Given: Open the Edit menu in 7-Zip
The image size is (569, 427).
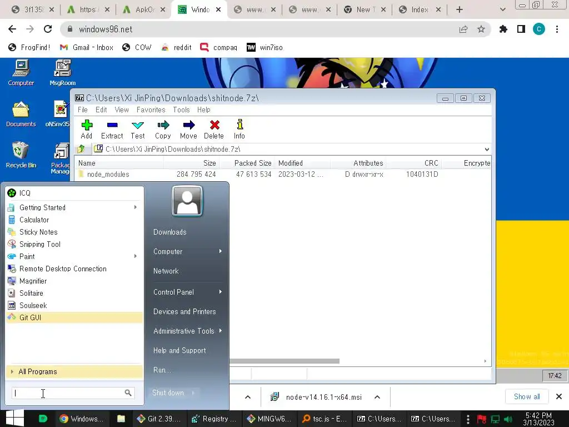Looking at the screenshot, I should click(101, 110).
